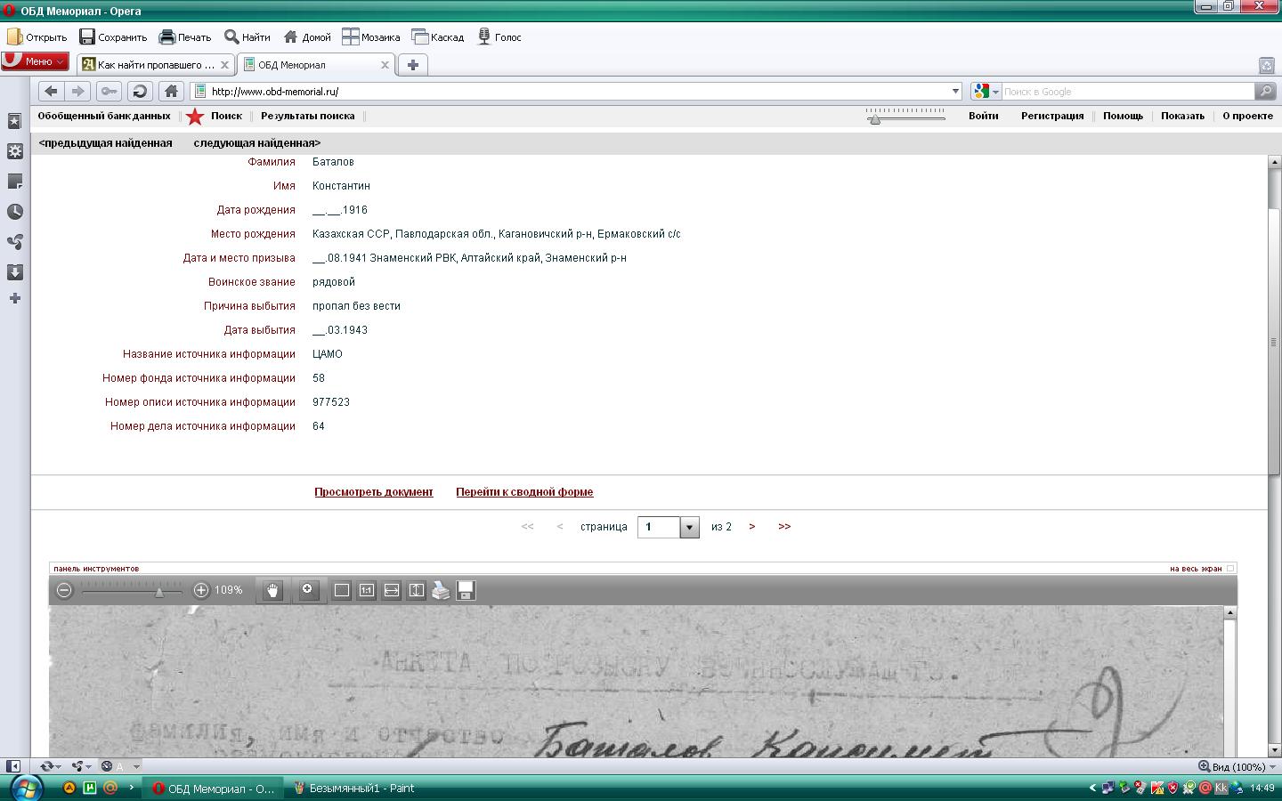This screenshot has height=801, width=1282.
Task: Click the plus icon to add a sidebar panel
Action: (15, 298)
